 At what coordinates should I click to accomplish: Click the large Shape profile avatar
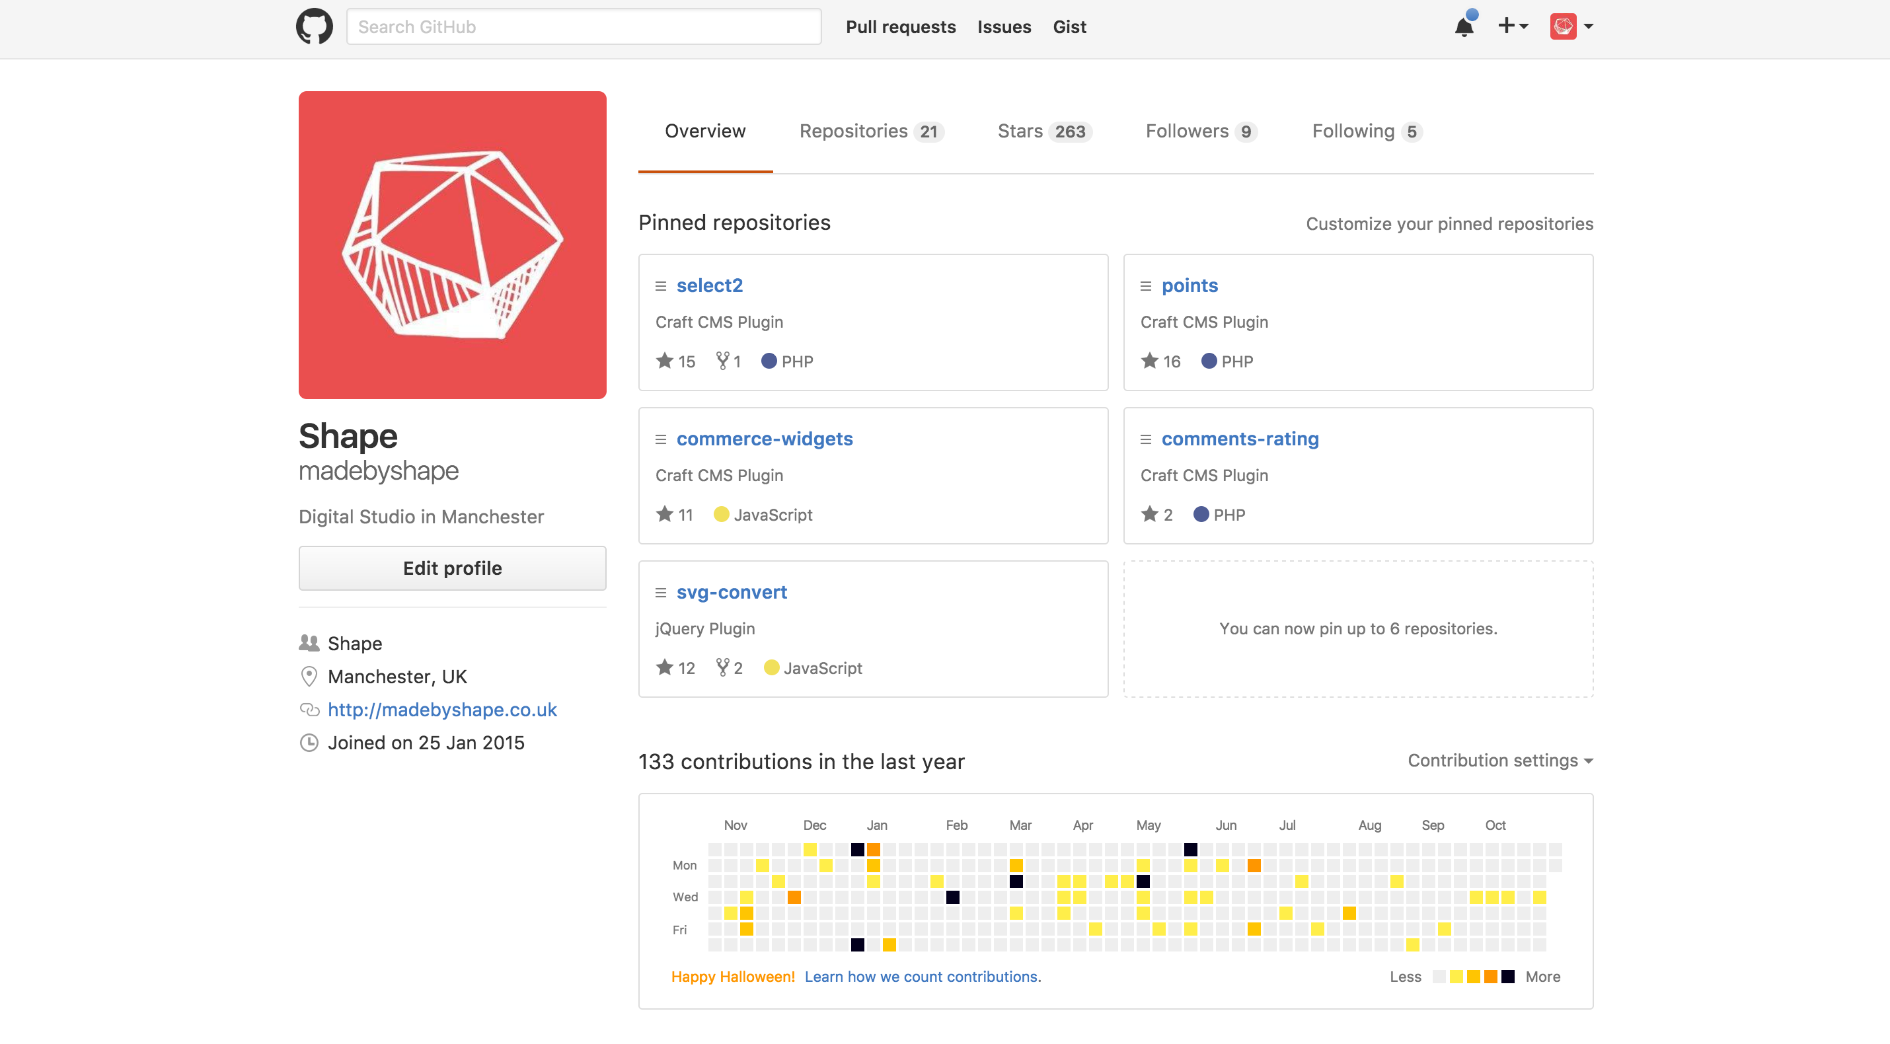[452, 244]
